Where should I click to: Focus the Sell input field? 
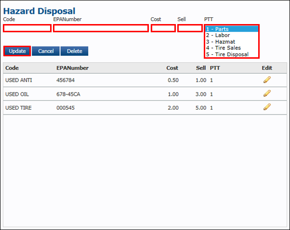(190, 28)
